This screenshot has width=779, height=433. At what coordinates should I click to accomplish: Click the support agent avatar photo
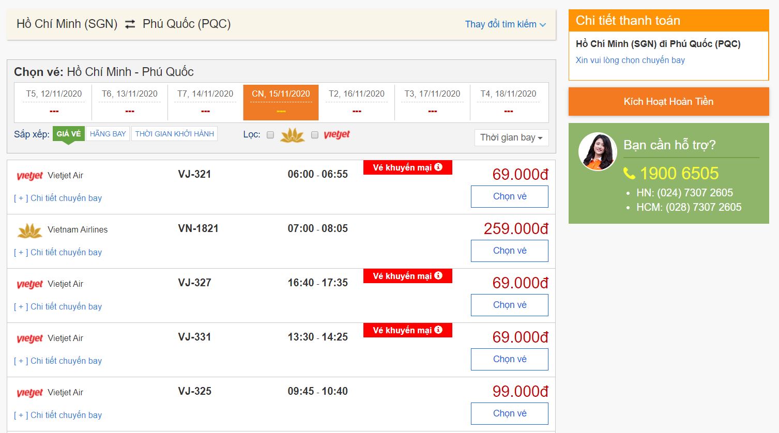(x=598, y=151)
